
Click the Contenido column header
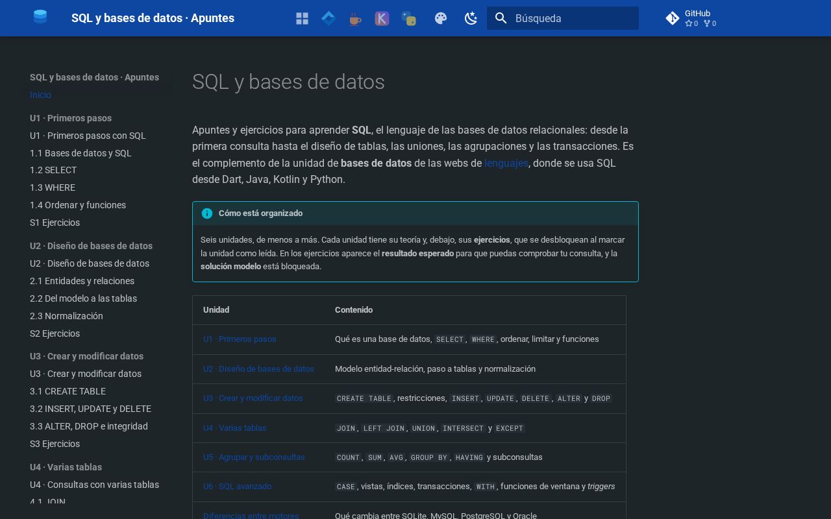tap(354, 310)
